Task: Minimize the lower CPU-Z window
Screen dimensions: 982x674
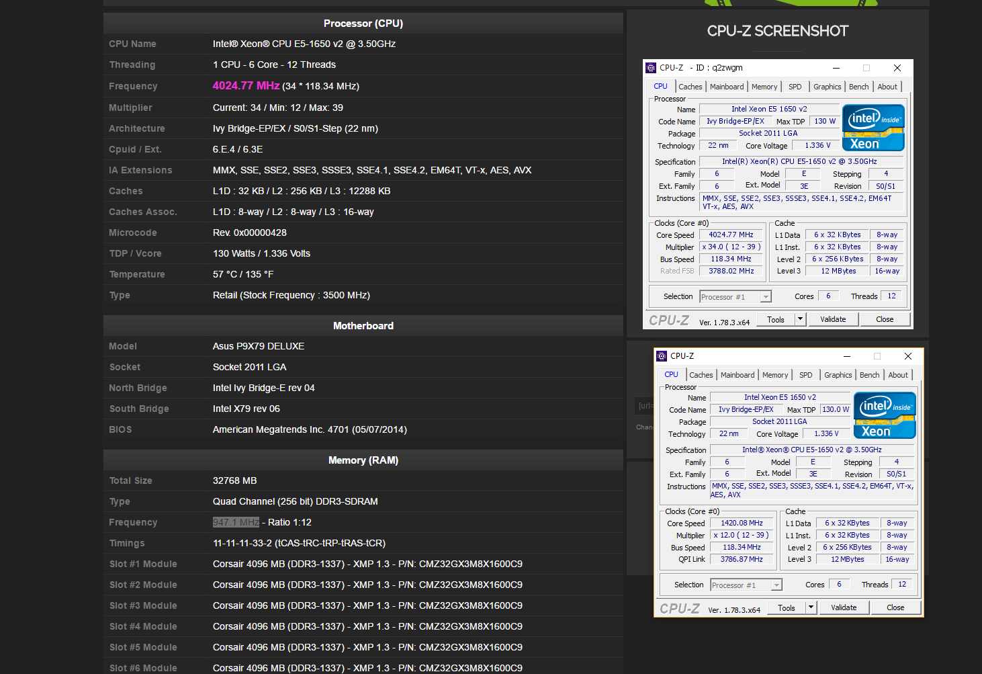Action: (847, 356)
